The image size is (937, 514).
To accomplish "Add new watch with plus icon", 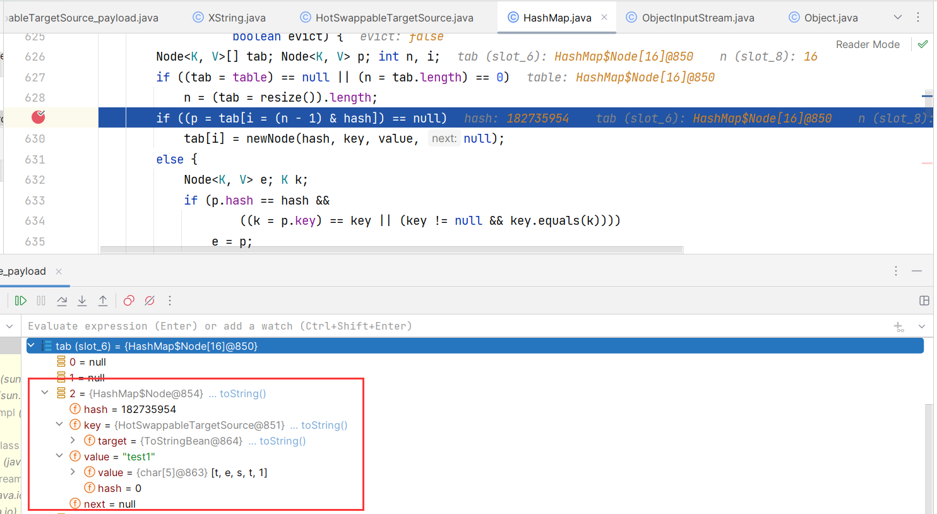I will coord(898,326).
